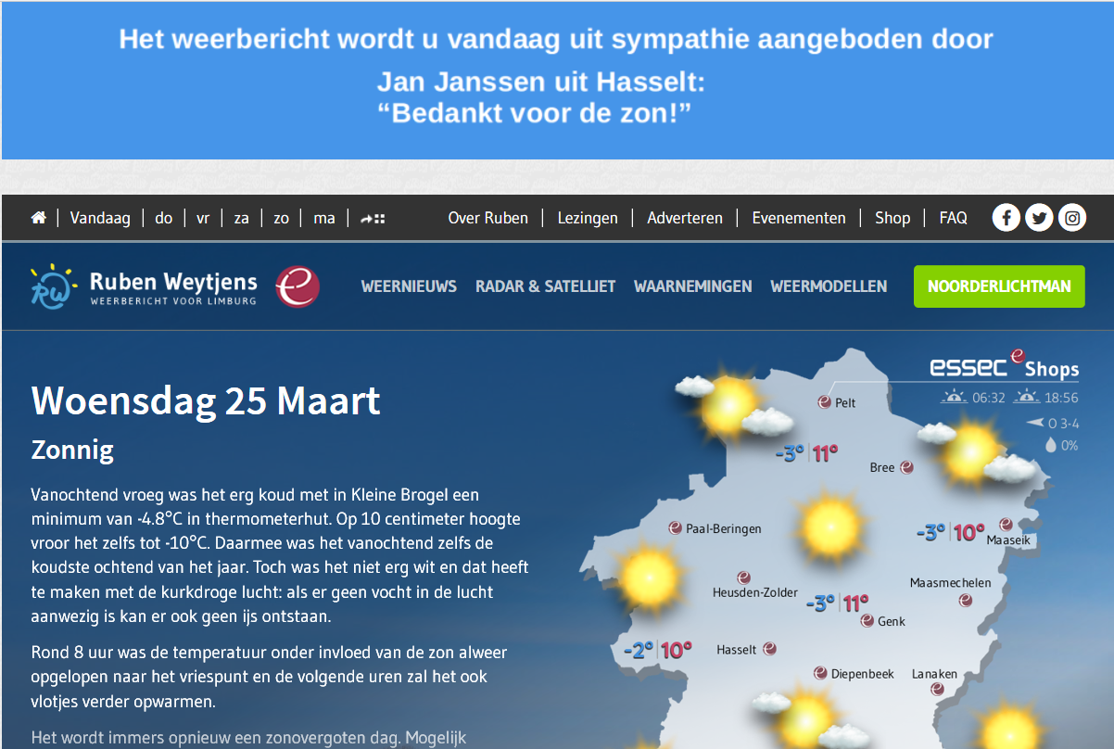Open the Evenementen page
Screen dimensions: 1114x749
(x=799, y=218)
